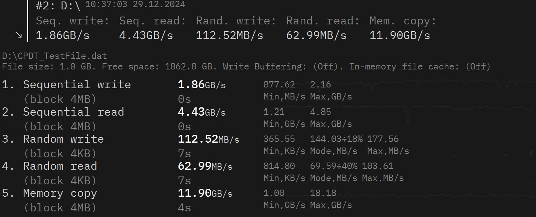Expand the Sequential read test row

point(73,112)
